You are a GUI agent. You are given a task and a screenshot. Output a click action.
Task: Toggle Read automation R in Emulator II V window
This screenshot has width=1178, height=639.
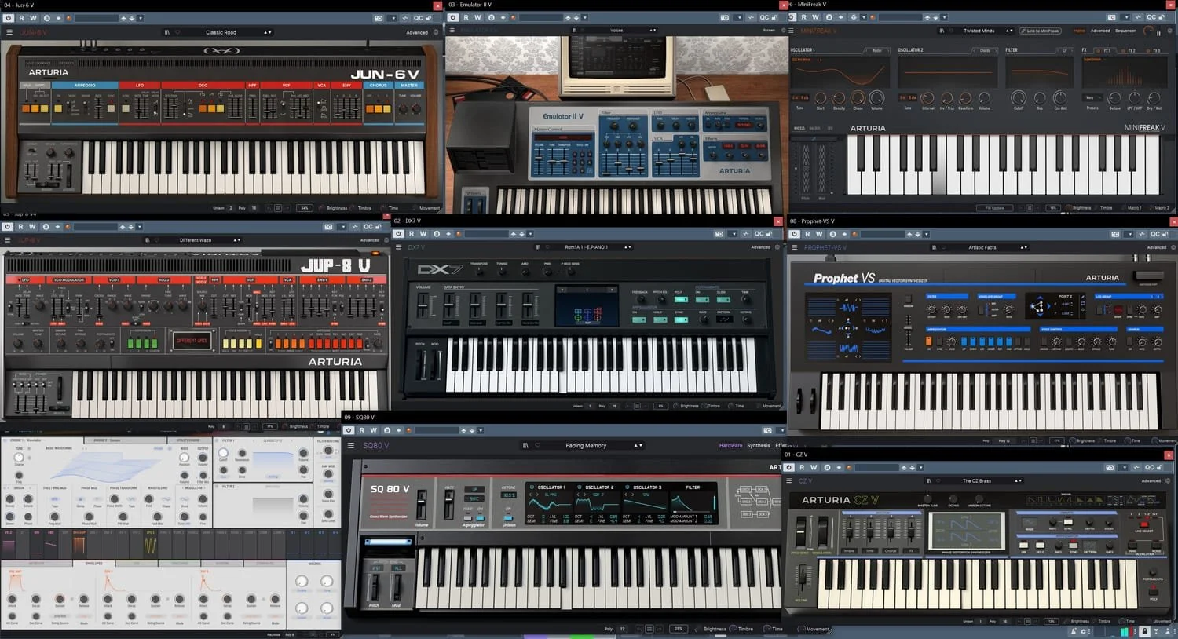click(466, 17)
